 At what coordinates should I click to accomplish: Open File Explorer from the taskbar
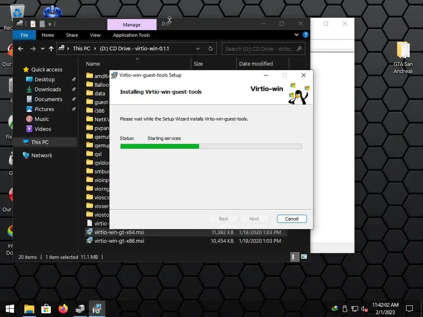29,309
